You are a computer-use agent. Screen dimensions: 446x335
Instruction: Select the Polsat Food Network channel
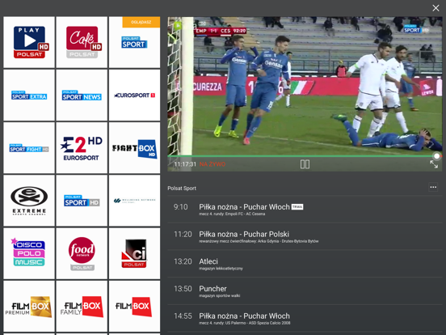point(82,253)
